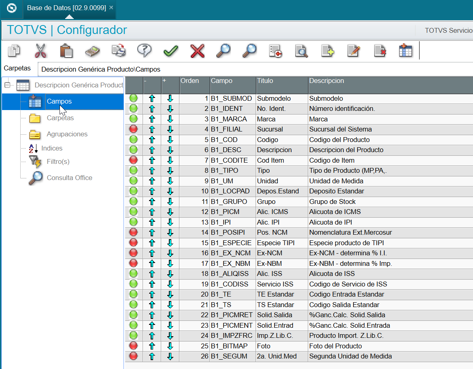Click green status circle of B1_TE
This screenshot has height=369, width=473.
(133, 294)
